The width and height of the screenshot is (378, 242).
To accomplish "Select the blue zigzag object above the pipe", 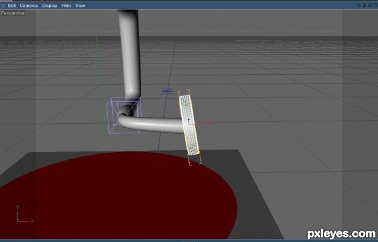I will point(167,91).
